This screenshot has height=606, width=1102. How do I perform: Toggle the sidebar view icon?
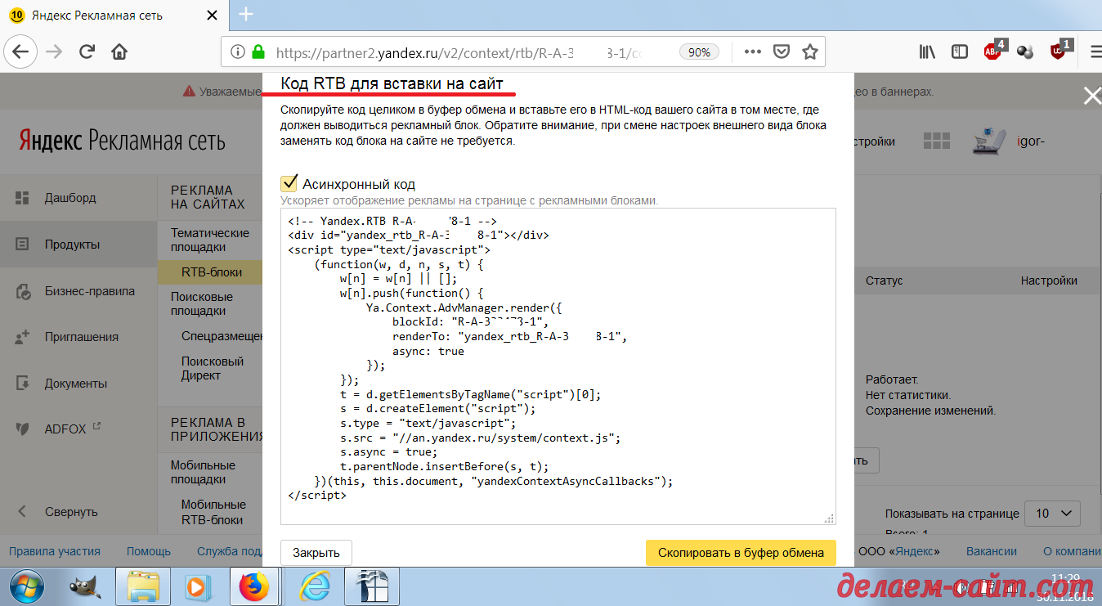[x=960, y=52]
